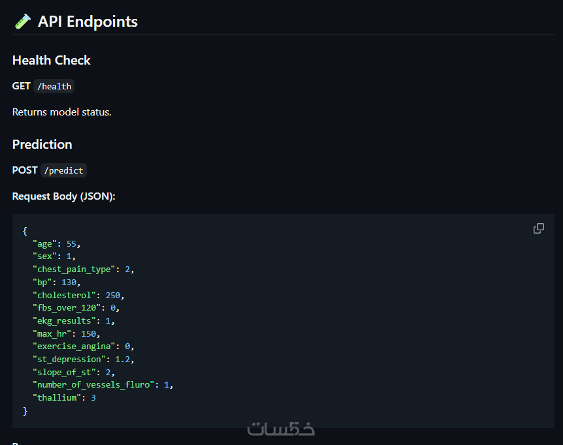
Task: Click the Health Check heading
Action: (x=52, y=60)
